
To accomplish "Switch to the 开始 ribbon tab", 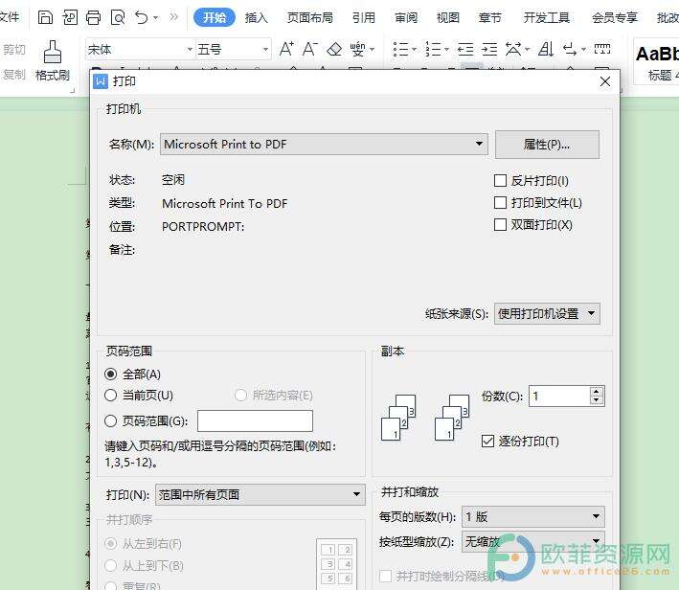I will (x=215, y=17).
